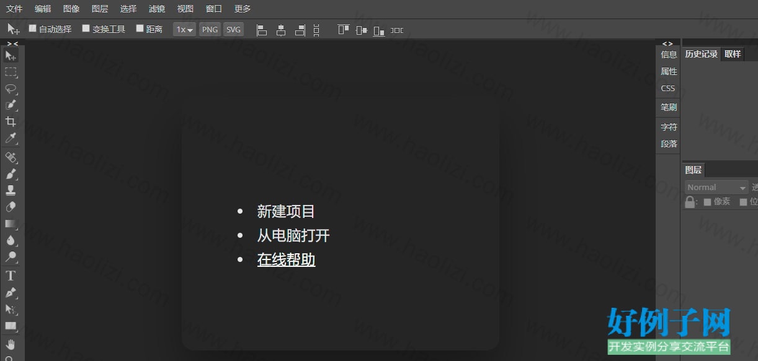This screenshot has width=758, height=361.
Task: Select the Rectangle shape tool
Action: point(11,326)
